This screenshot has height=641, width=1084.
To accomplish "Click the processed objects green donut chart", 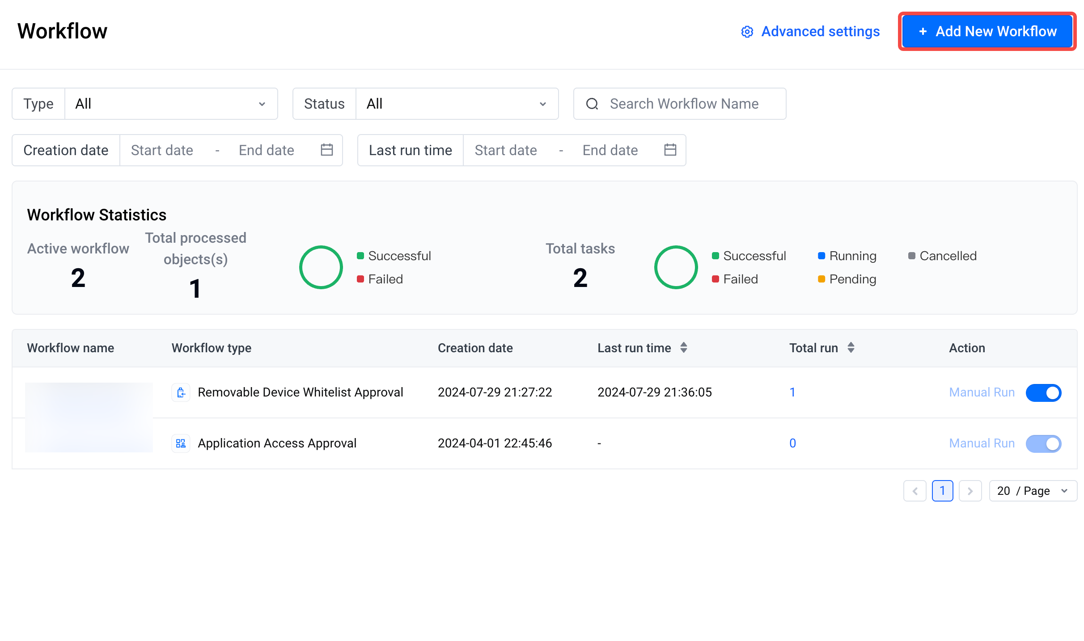I will click(321, 267).
